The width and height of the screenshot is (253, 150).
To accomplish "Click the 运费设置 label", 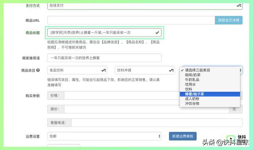I will [x=32, y=137].
